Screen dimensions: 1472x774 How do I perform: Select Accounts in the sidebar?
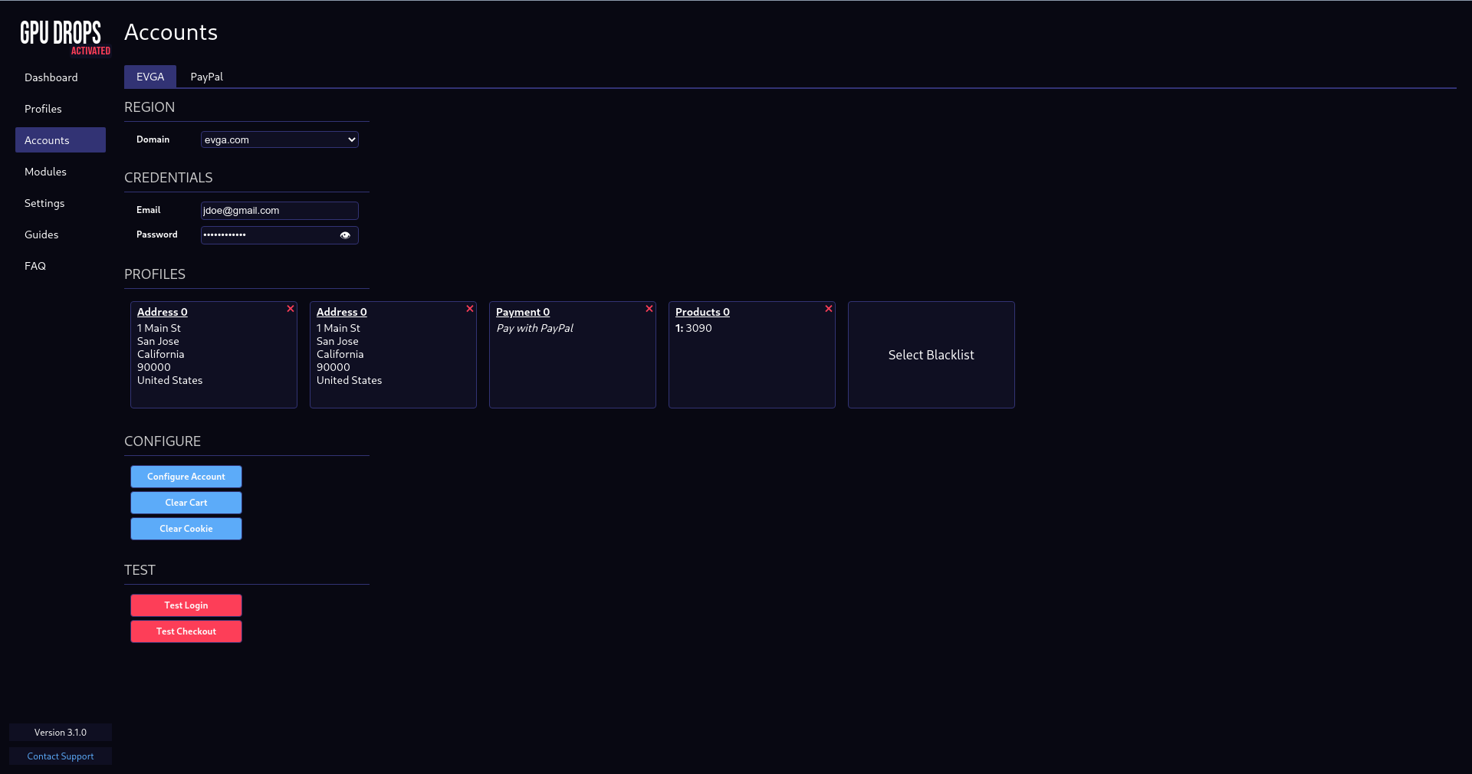coord(61,140)
